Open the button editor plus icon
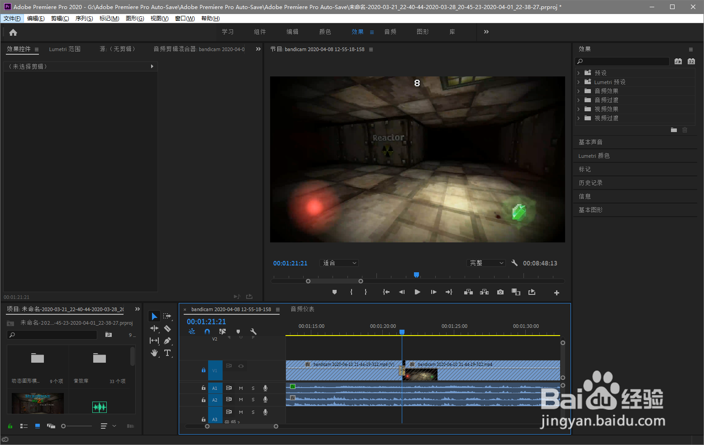 point(557,293)
